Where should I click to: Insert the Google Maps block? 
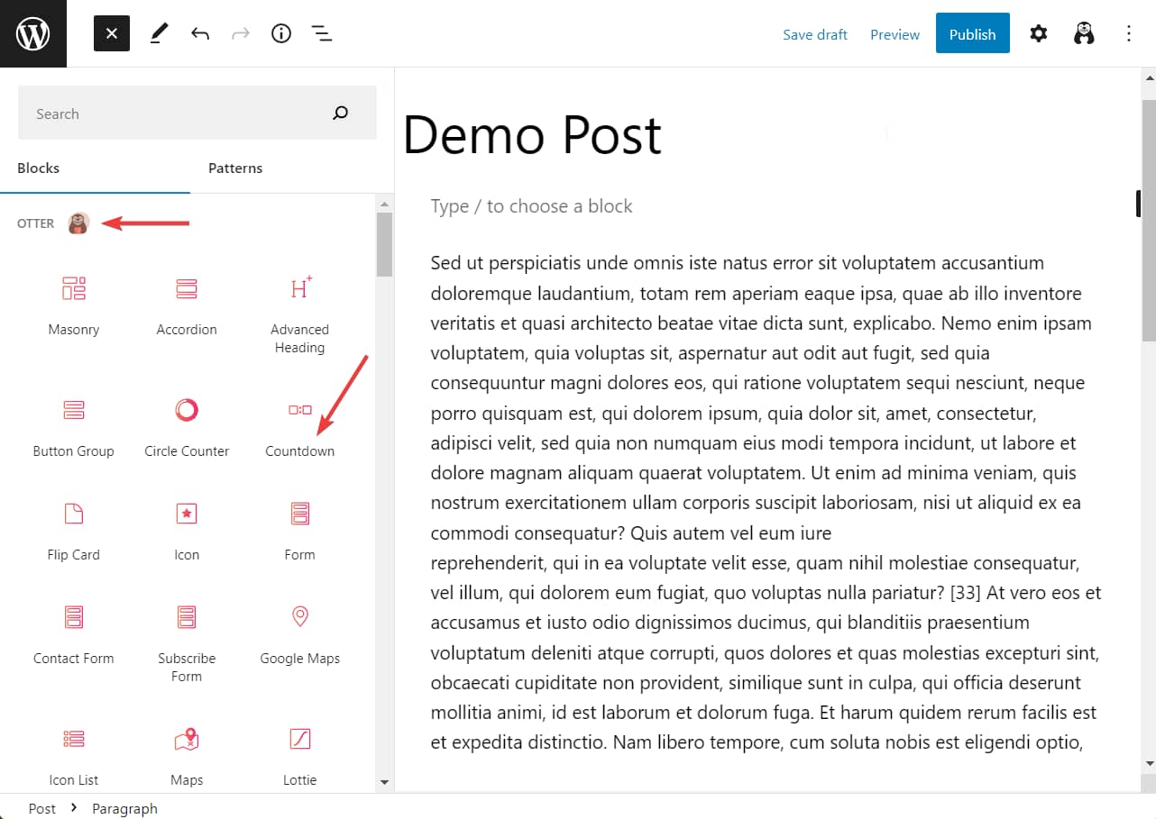(299, 635)
